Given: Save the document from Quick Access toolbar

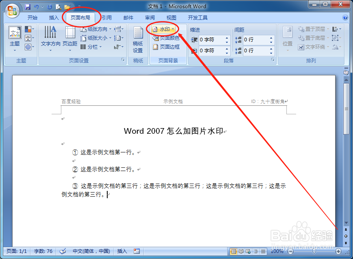Looking at the screenshot, I should (x=28, y=7).
